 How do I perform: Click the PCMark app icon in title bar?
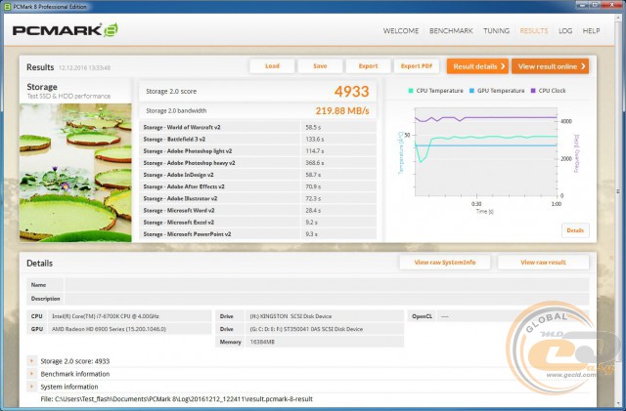tap(8, 6)
